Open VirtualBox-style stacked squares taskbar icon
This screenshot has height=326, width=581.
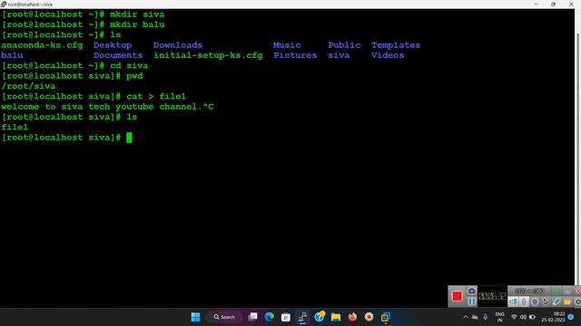pyautogui.click(x=385, y=317)
